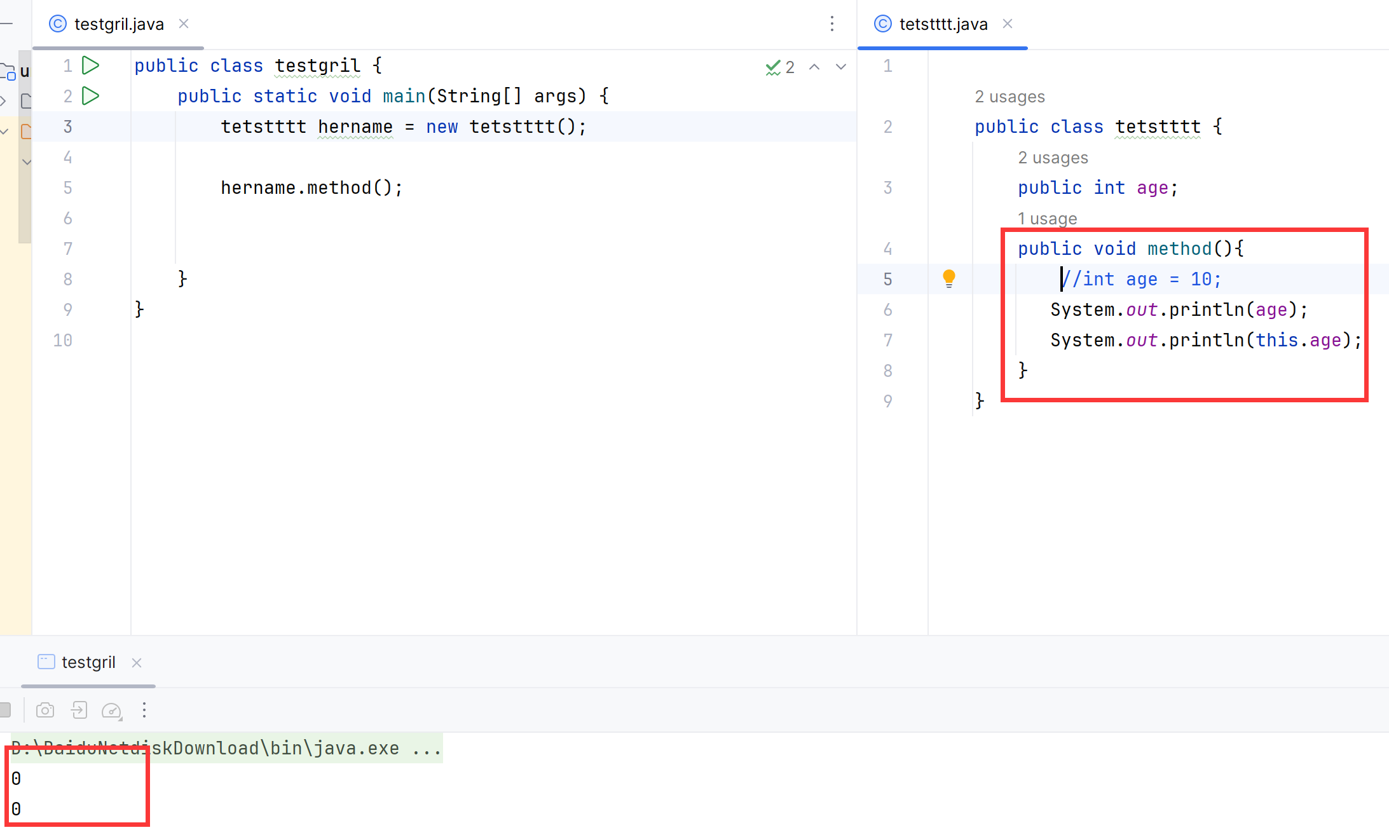
Task: Click line number 10 in testgril.java
Action: click(x=63, y=340)
